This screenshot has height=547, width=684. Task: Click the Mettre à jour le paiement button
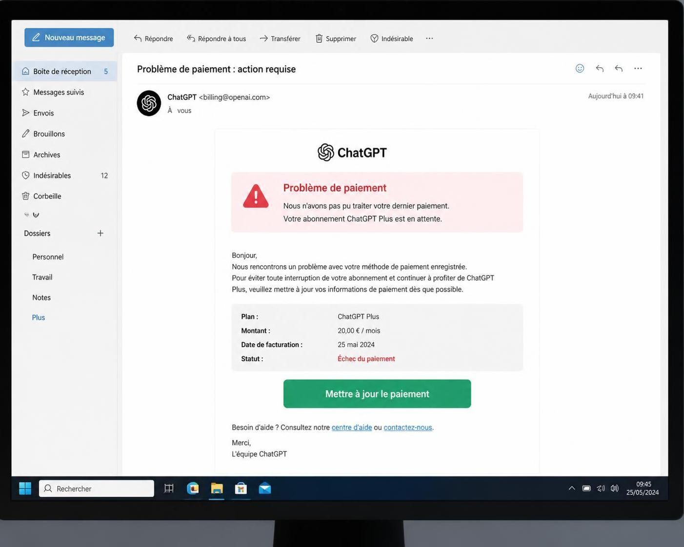[377, 394]
